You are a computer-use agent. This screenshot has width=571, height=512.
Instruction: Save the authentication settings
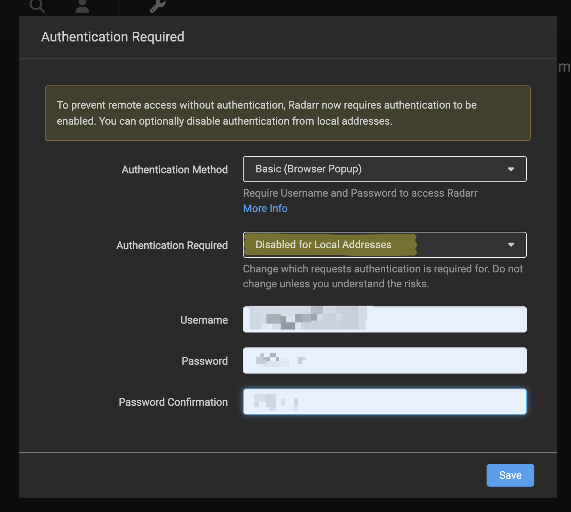click(510, 475)
